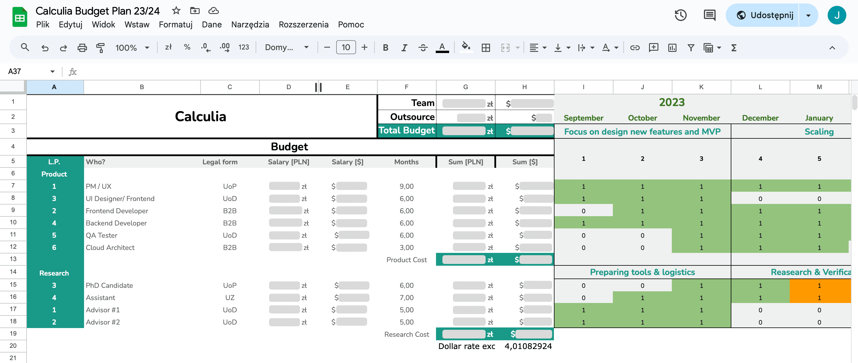Open the fill color picker

(x=466, y=47)
